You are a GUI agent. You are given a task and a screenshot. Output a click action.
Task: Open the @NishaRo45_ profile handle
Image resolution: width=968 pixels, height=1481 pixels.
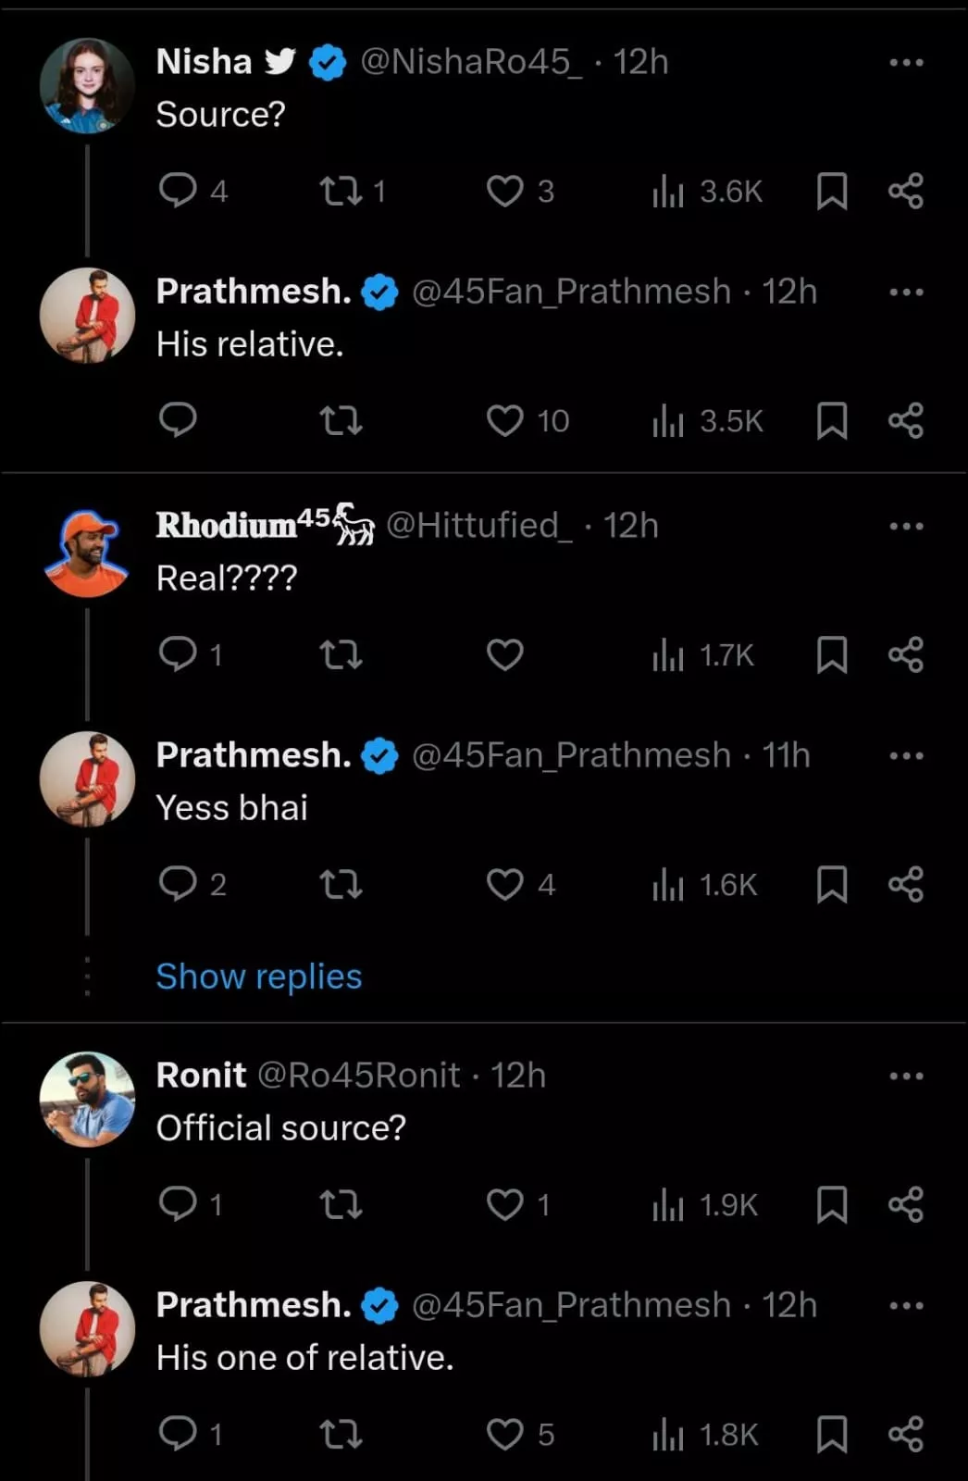click(471, 62)
